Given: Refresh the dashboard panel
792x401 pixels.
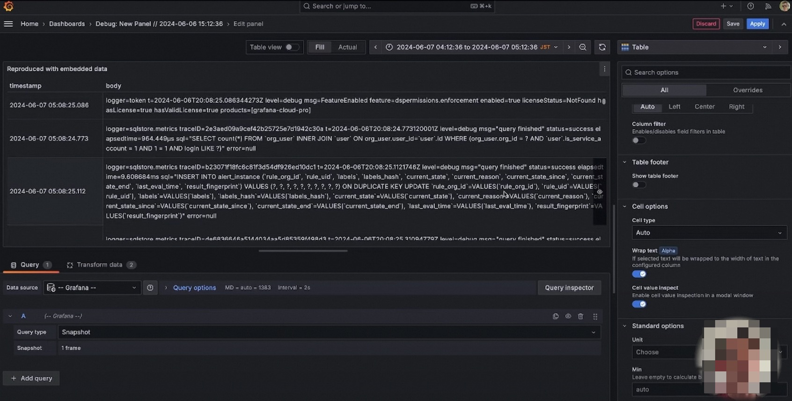Looking at the screenshot, I should tap(602, 47).
